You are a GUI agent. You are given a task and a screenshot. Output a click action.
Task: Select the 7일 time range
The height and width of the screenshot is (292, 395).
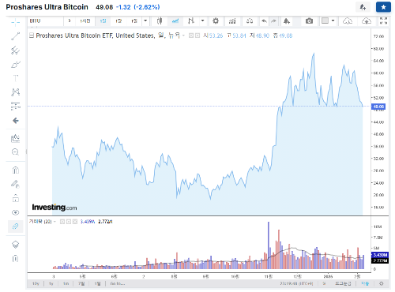(81, 283)
